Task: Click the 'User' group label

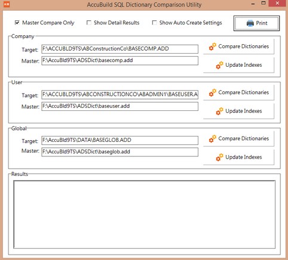Action: pyautogui.click(x=17, y=82)
